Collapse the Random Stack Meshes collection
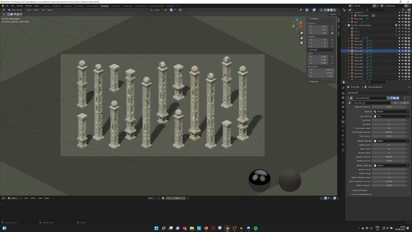The height and width of the screenshot is (232, 412). [346, 25]
